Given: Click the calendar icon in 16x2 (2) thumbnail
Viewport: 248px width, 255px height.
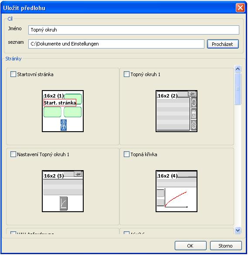Looking at the screenshot, I should coord(194,114).
